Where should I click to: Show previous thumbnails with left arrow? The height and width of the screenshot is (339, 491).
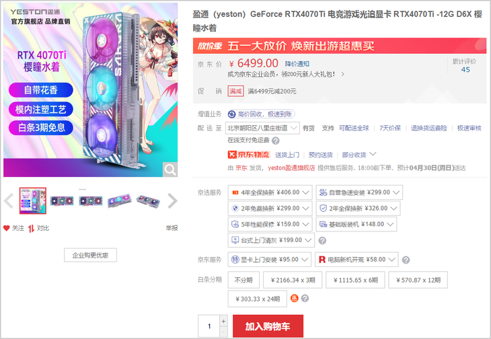(x=9, y=200)
